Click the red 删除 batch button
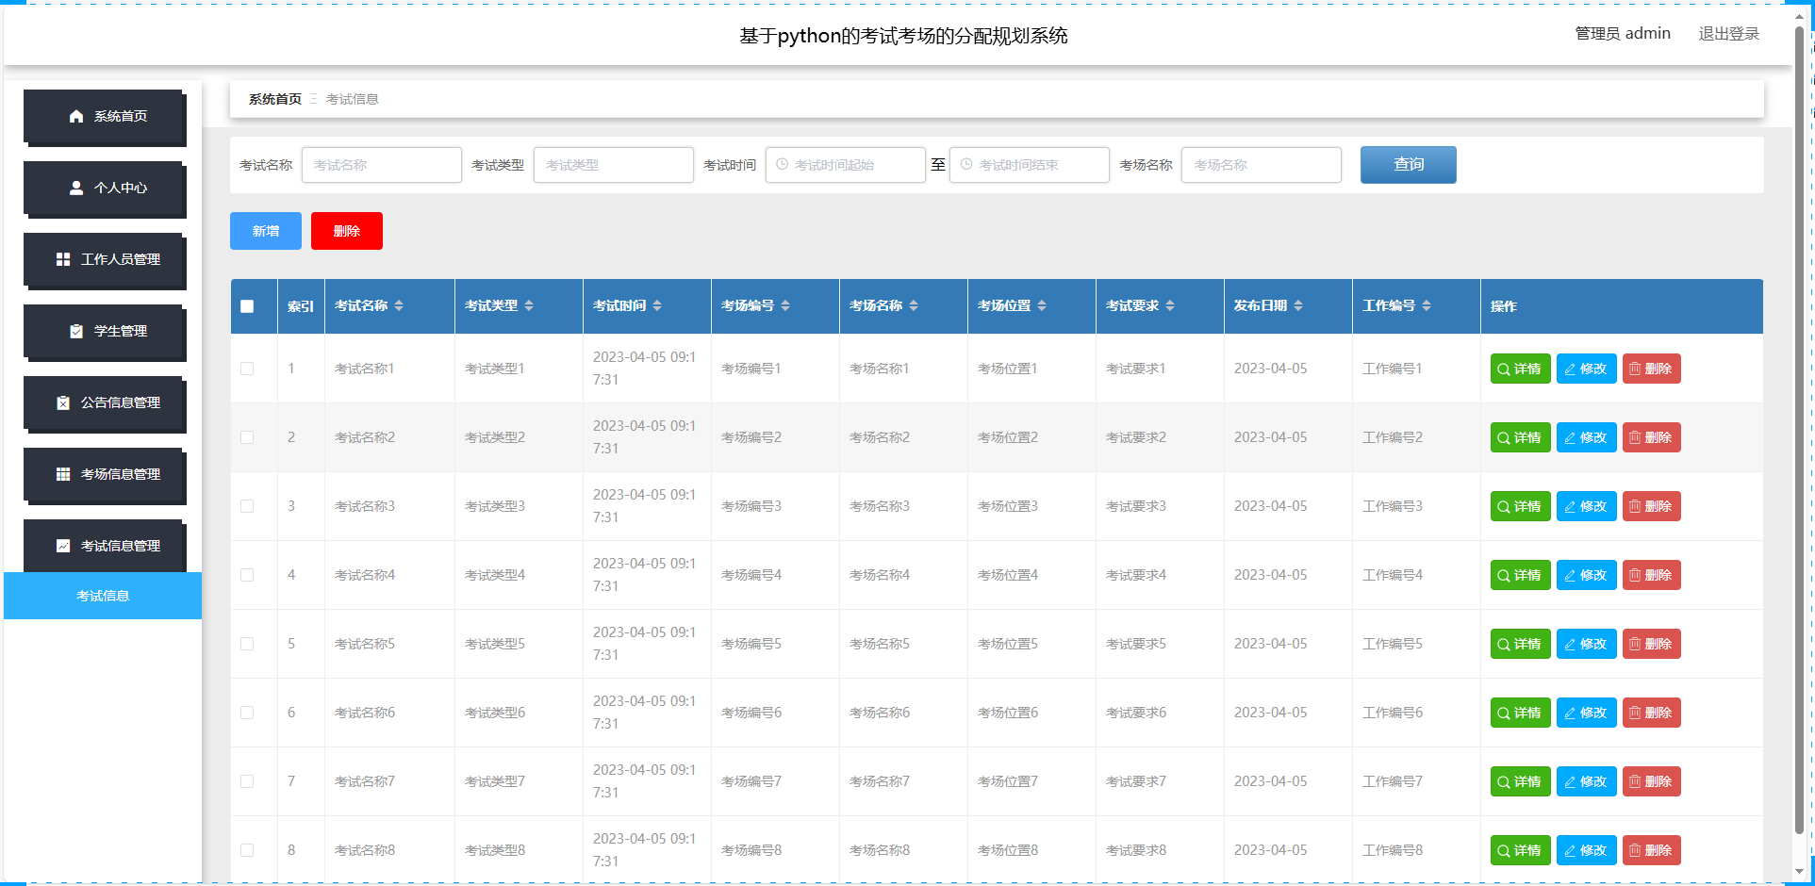 coord(347,231)
